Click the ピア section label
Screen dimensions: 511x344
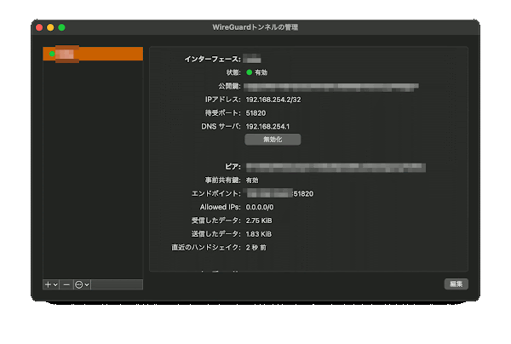click(233, 167)
